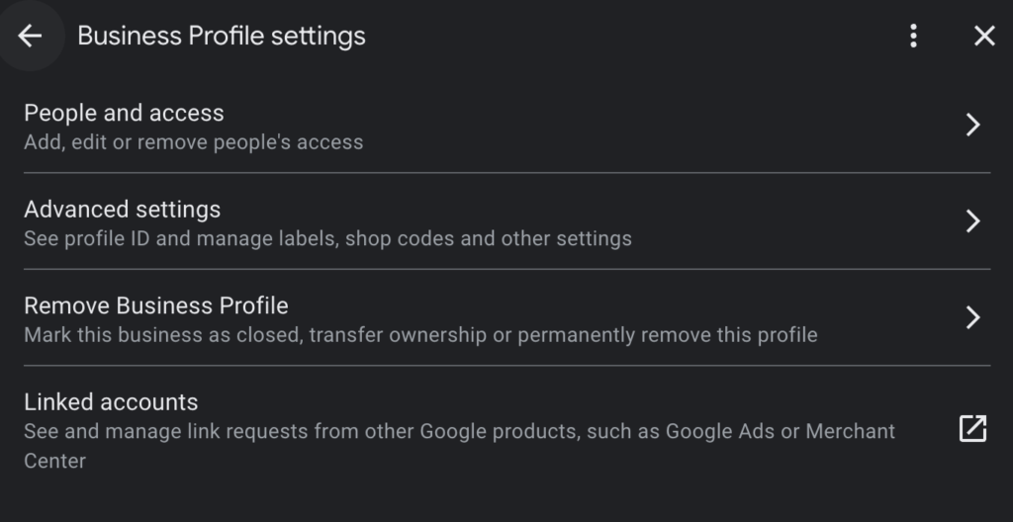This screenshot has width=1013, height=522.
Task: Choose the Remove Business Profile heading
Action: 155,304
